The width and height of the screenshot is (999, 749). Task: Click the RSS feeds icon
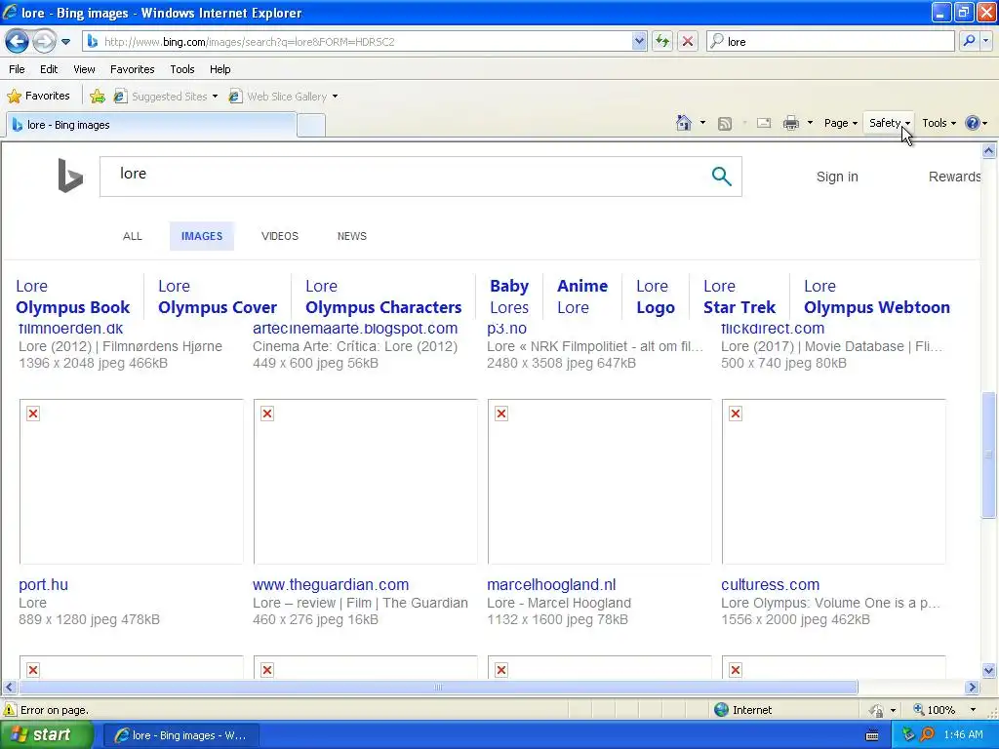(x=725, y=124)
